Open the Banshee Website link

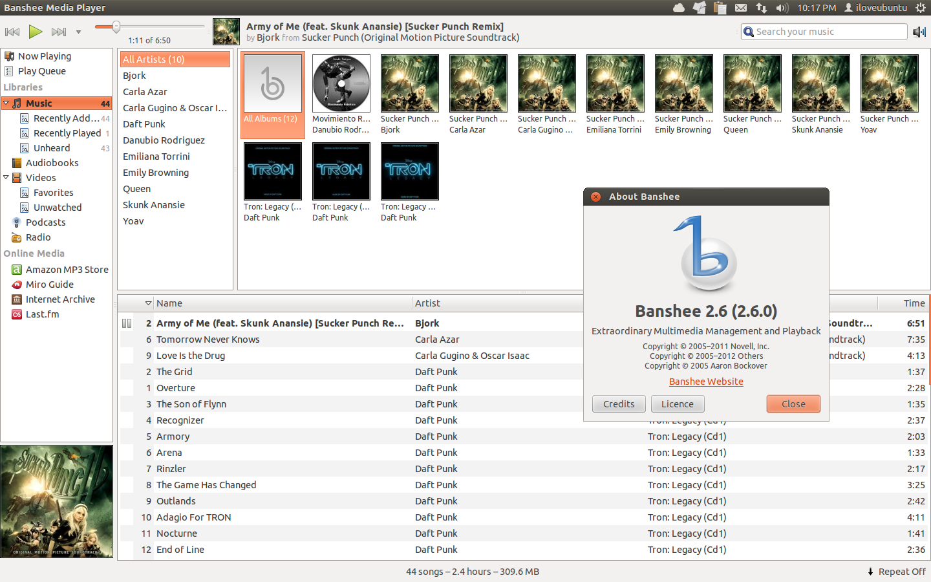[x=706, y=382]
